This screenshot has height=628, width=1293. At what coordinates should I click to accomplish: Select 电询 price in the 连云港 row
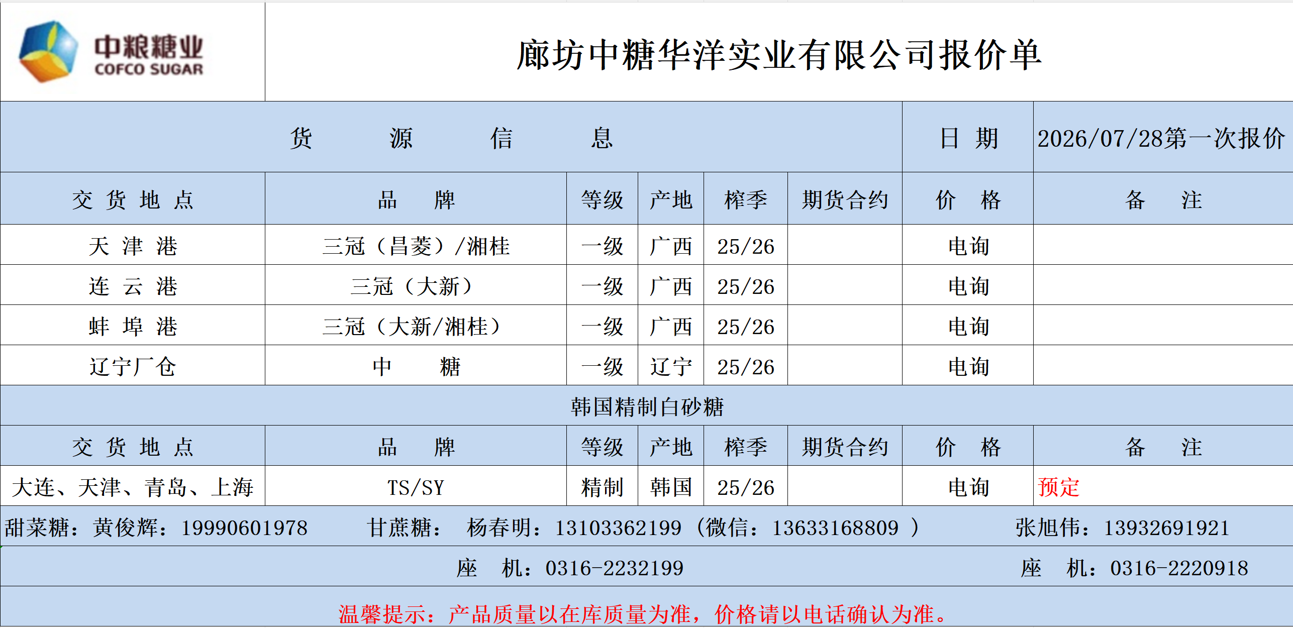[968, 285]
